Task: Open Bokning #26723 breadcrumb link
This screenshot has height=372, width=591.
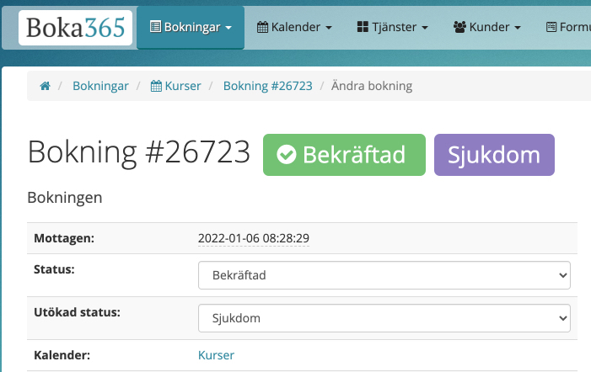Action: [x=268, y=86]
